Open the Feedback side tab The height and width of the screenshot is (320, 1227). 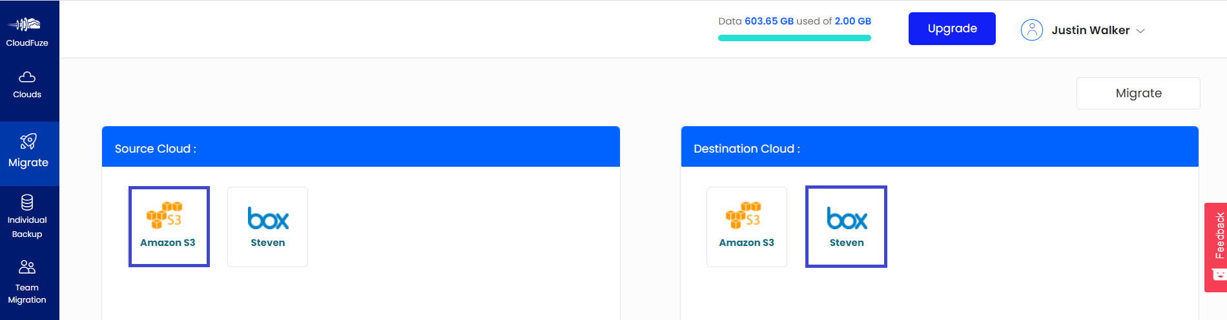tap(1215, 247)
